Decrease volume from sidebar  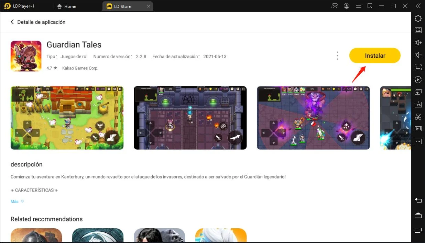418,55
